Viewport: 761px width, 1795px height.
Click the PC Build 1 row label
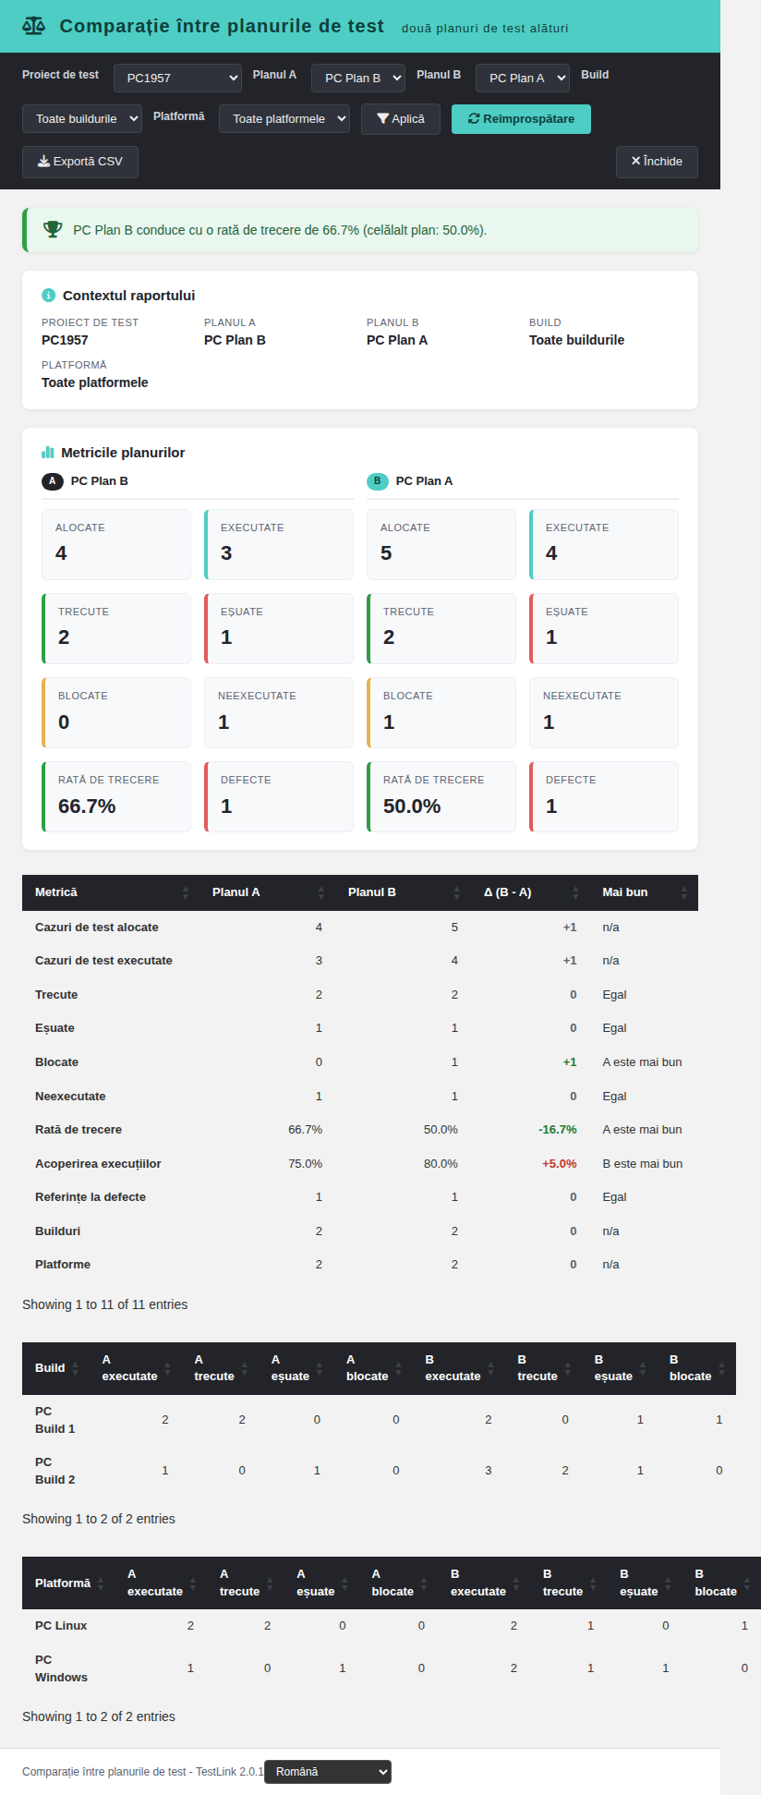tap(55, 1420)
